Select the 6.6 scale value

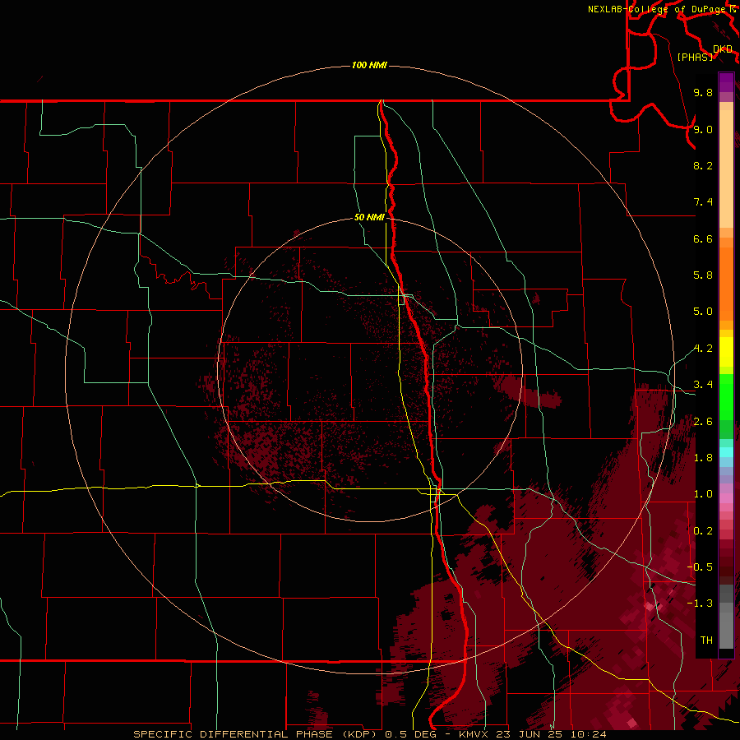coord(703,238)
